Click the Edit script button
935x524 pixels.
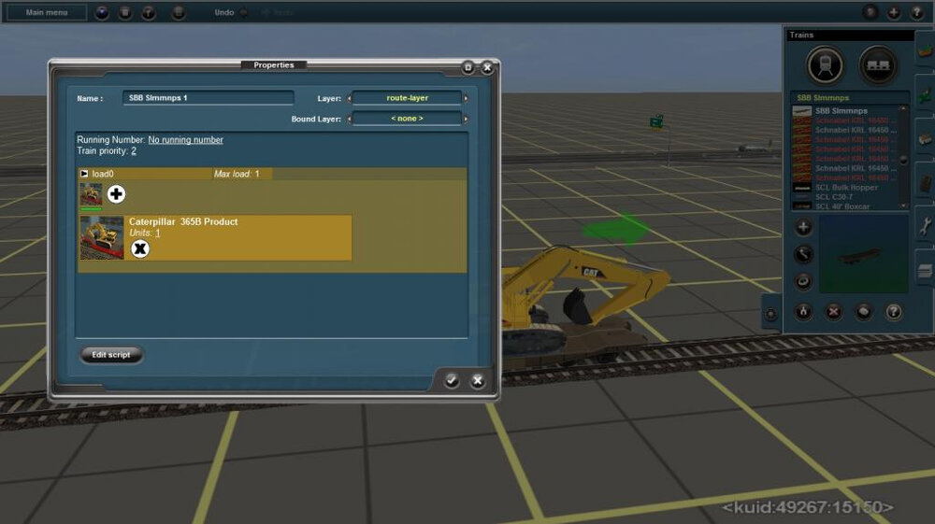(111, 354)
